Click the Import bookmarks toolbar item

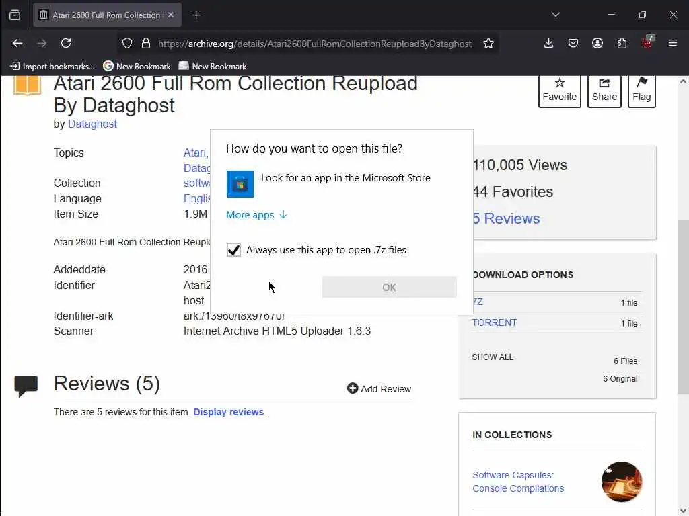click(x=52, y=67)
